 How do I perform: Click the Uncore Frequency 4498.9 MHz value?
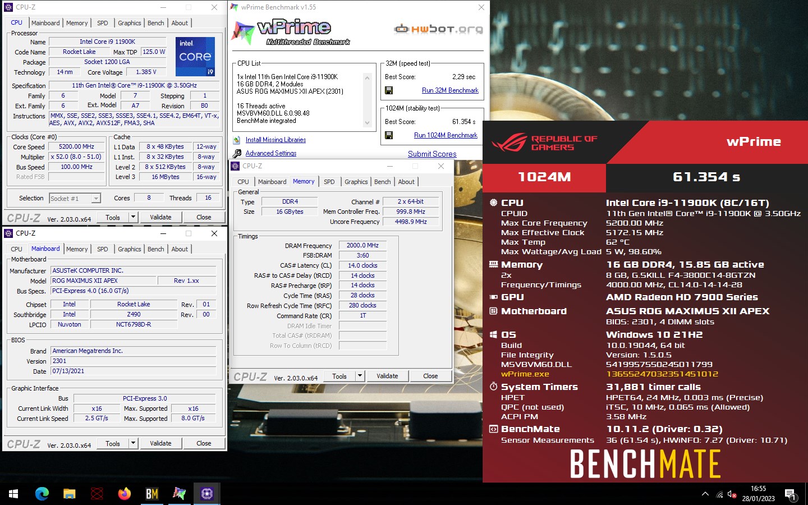coord(411,222)
